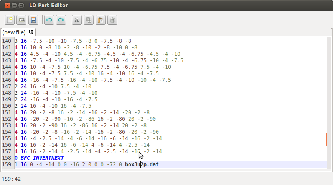This screenshot has height=185, width=333.
Task: Click line 156 ending '4 -2.5 -14'
Action: click(x=82, y=145)
